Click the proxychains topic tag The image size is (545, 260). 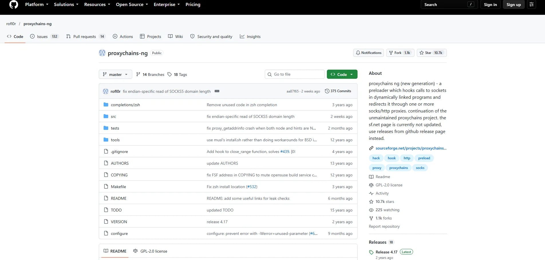398,168
